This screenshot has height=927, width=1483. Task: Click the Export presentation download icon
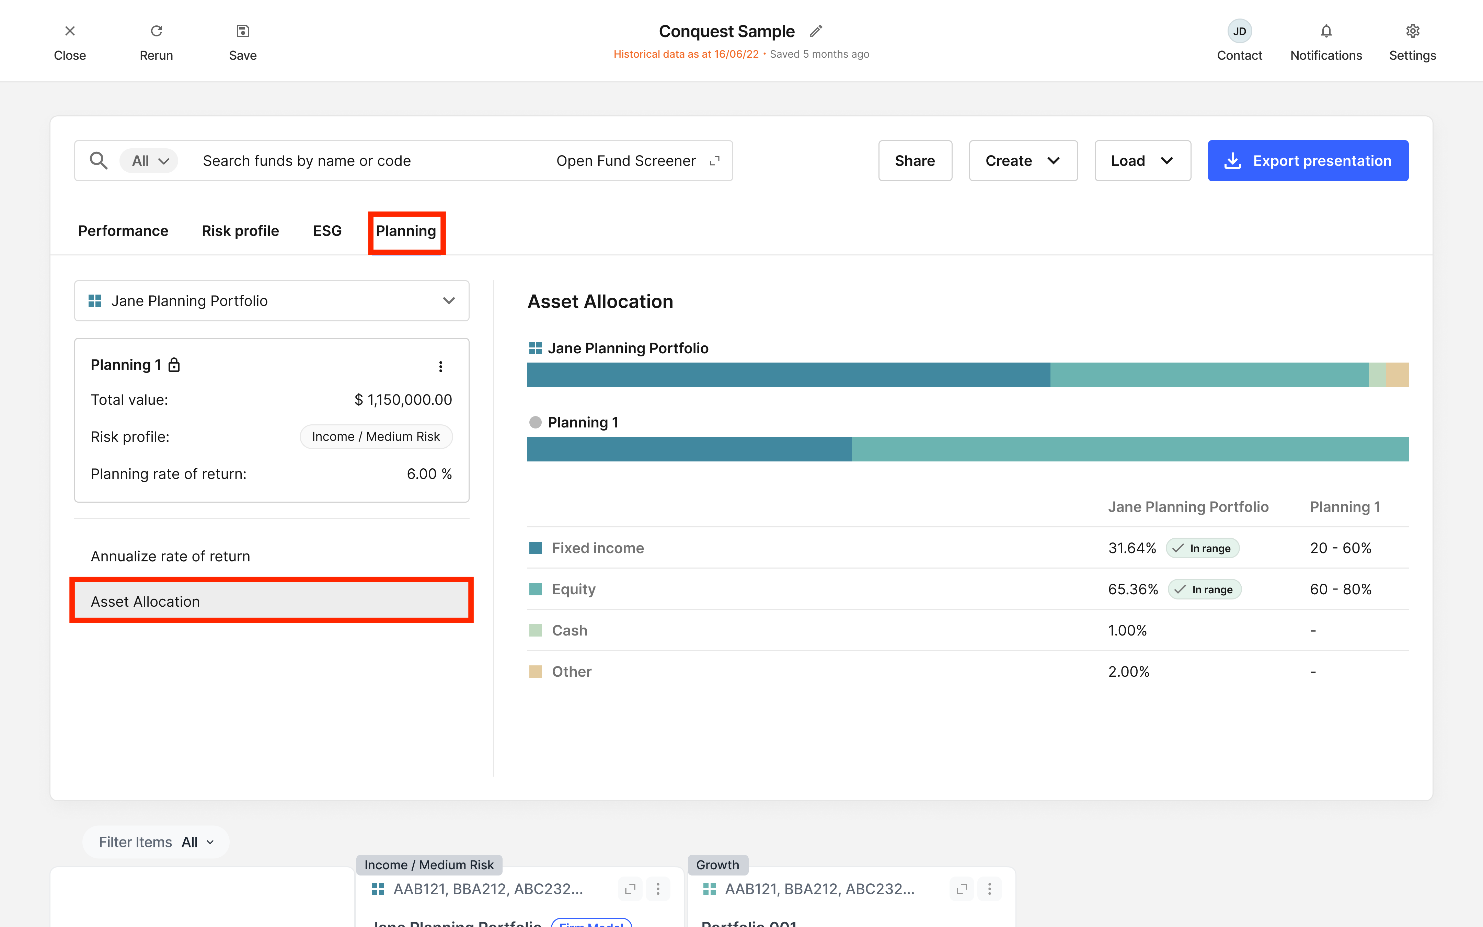tap(1232, 161)
